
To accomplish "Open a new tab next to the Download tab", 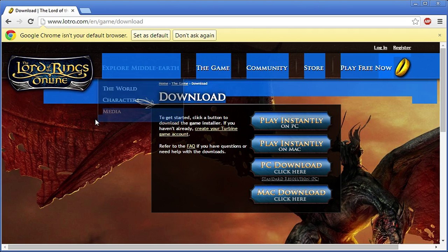I will click(85, 11).
